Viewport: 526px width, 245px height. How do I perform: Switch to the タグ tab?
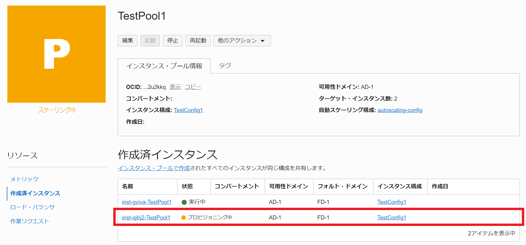tap(225, 66)
